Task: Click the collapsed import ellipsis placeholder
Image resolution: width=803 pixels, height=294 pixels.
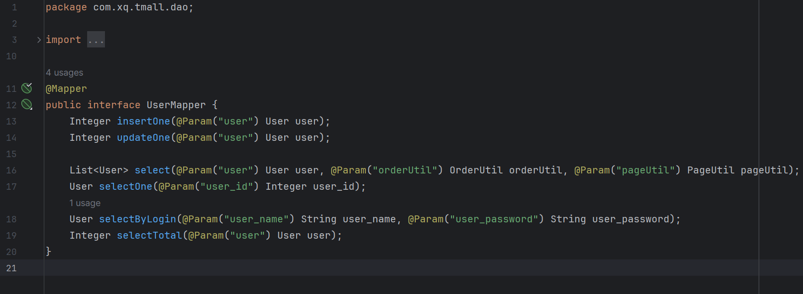Action: click(x=96, y=40)
